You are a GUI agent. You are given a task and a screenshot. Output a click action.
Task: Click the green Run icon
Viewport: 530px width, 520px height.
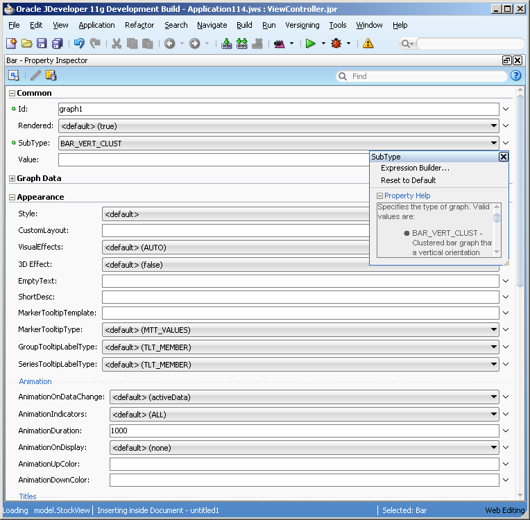pos(310,43)
